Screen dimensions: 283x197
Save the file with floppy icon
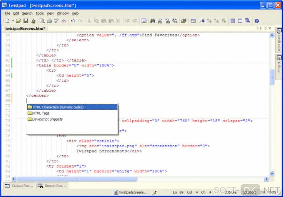pos(26,21)
